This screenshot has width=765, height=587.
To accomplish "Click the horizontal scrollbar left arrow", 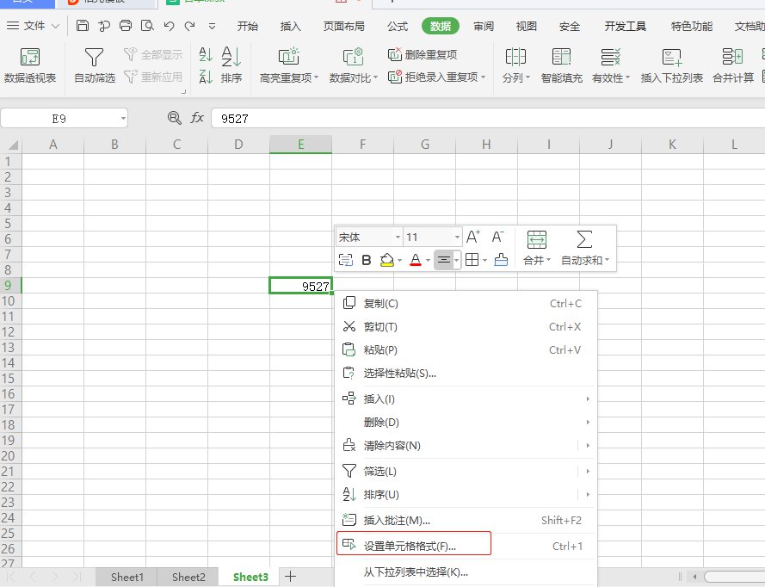I will tap(694, 577).
